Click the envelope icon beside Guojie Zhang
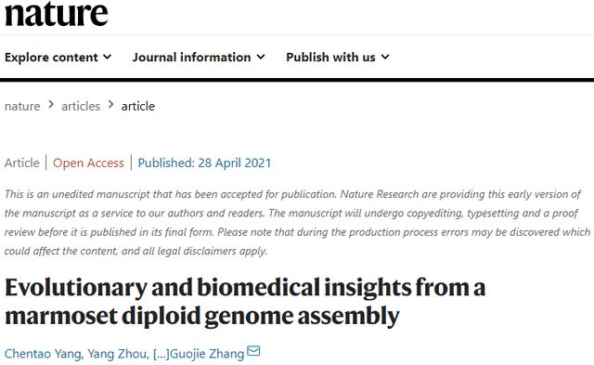This screenshot has height=365, width=594. [x=253, y=351]
